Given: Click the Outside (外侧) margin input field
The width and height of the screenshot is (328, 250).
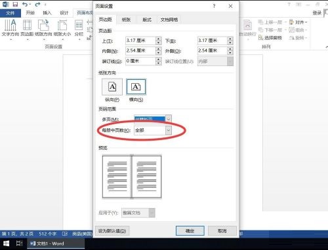Looking at the screenshot, I should pyautogui.click(x=213, y=51).
